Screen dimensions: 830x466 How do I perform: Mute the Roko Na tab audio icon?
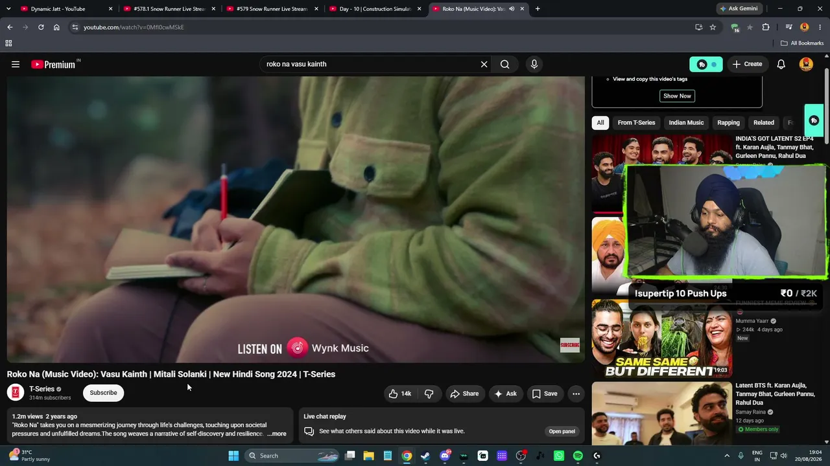pos(512,9)
